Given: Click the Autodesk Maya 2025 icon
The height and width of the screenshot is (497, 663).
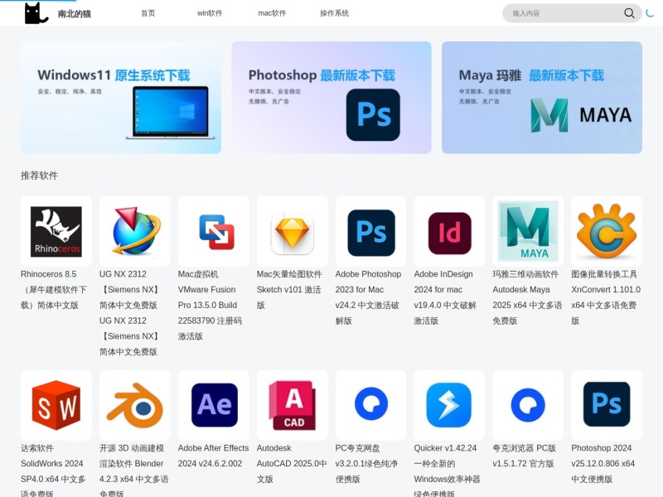Looking at the screenshot, I should 528,231.
